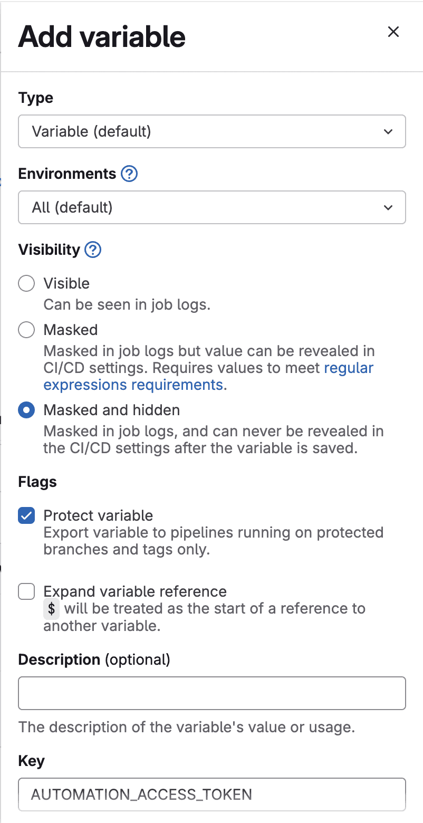
Task: Click the chevron arrow in Environments field
Action: [x=388, y=207]
